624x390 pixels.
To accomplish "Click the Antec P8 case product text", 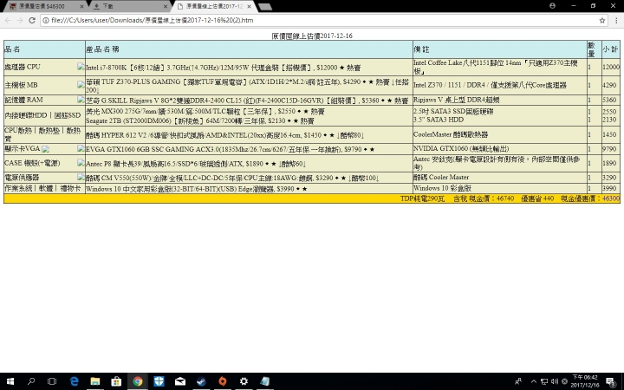I will 196,164.
